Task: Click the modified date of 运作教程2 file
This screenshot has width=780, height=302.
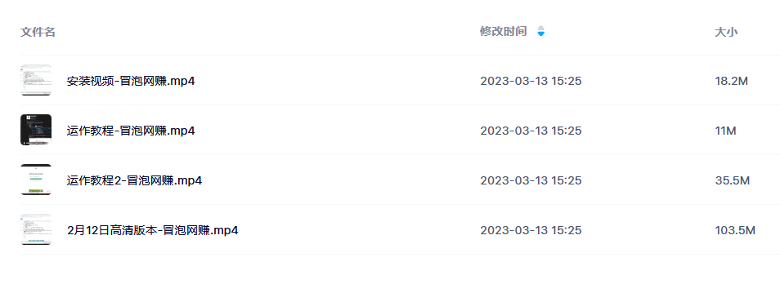Action: [531, 180]
